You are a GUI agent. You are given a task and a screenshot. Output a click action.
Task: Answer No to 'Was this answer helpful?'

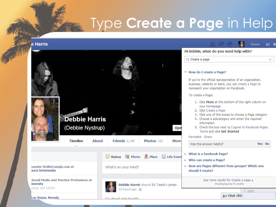point(267,144)
